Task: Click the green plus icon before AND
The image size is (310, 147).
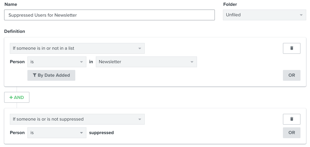Action: pyautogui.click(x=11, y=97)
